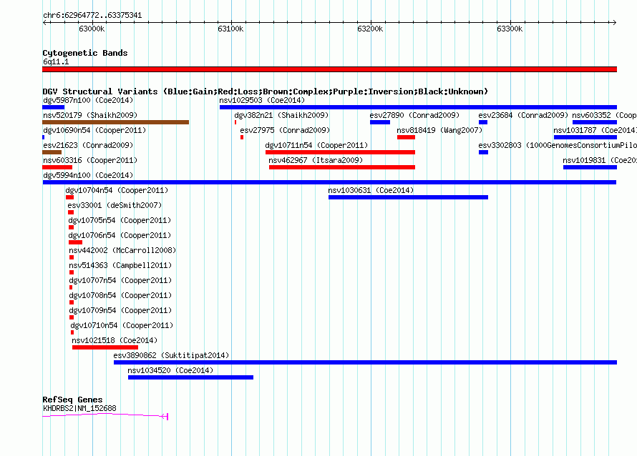Select esv33001 (deSmith2007) label

pyautogui.click(x=115, y=205)
